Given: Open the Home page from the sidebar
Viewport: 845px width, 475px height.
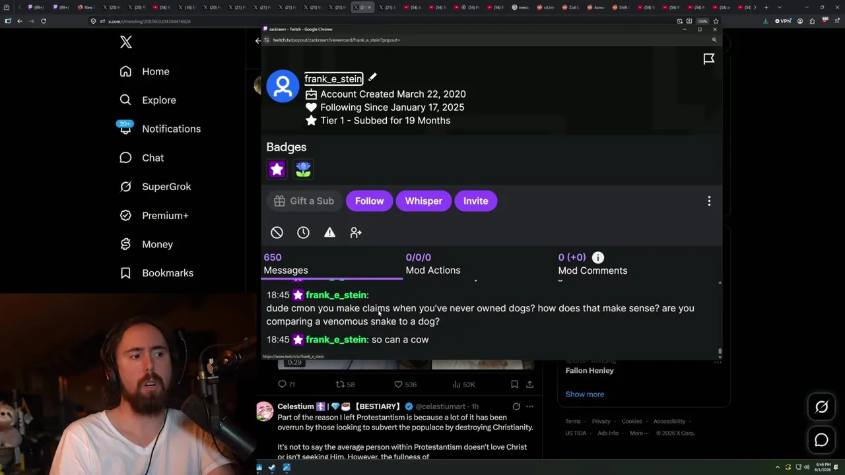Looking at the screenshot, I should [145, 71].
